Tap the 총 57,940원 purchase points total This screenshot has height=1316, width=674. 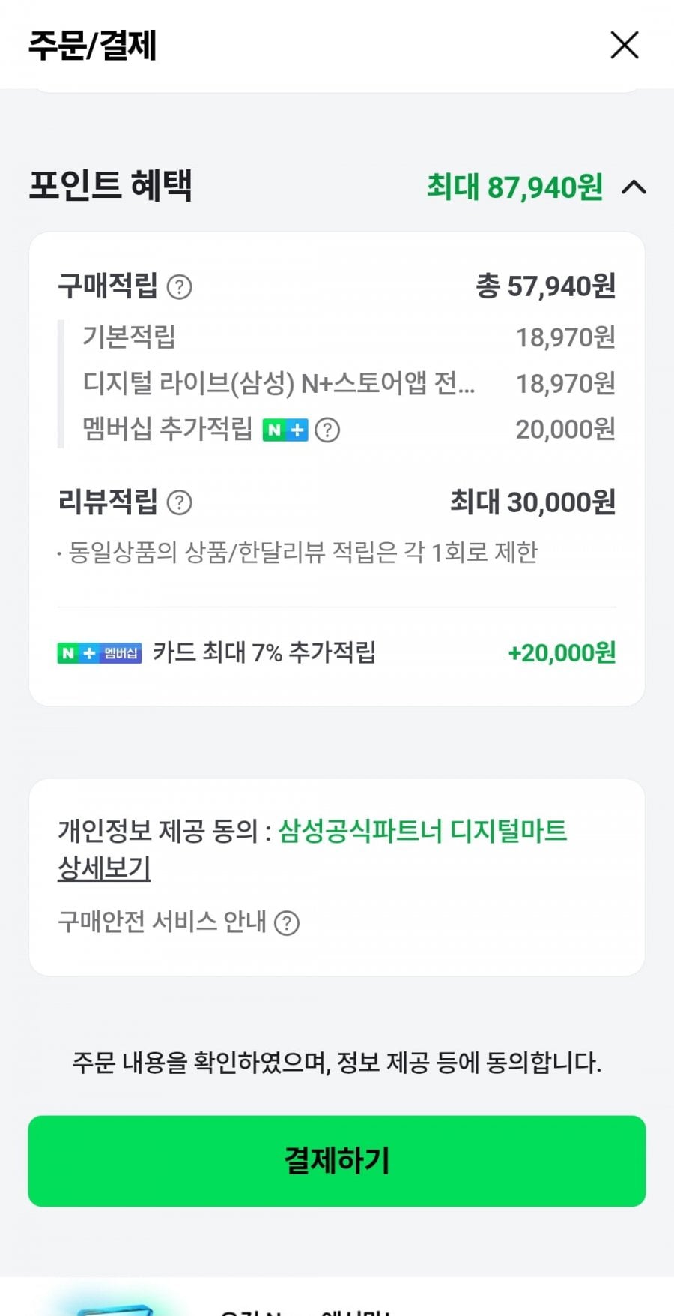click(545, 286)
